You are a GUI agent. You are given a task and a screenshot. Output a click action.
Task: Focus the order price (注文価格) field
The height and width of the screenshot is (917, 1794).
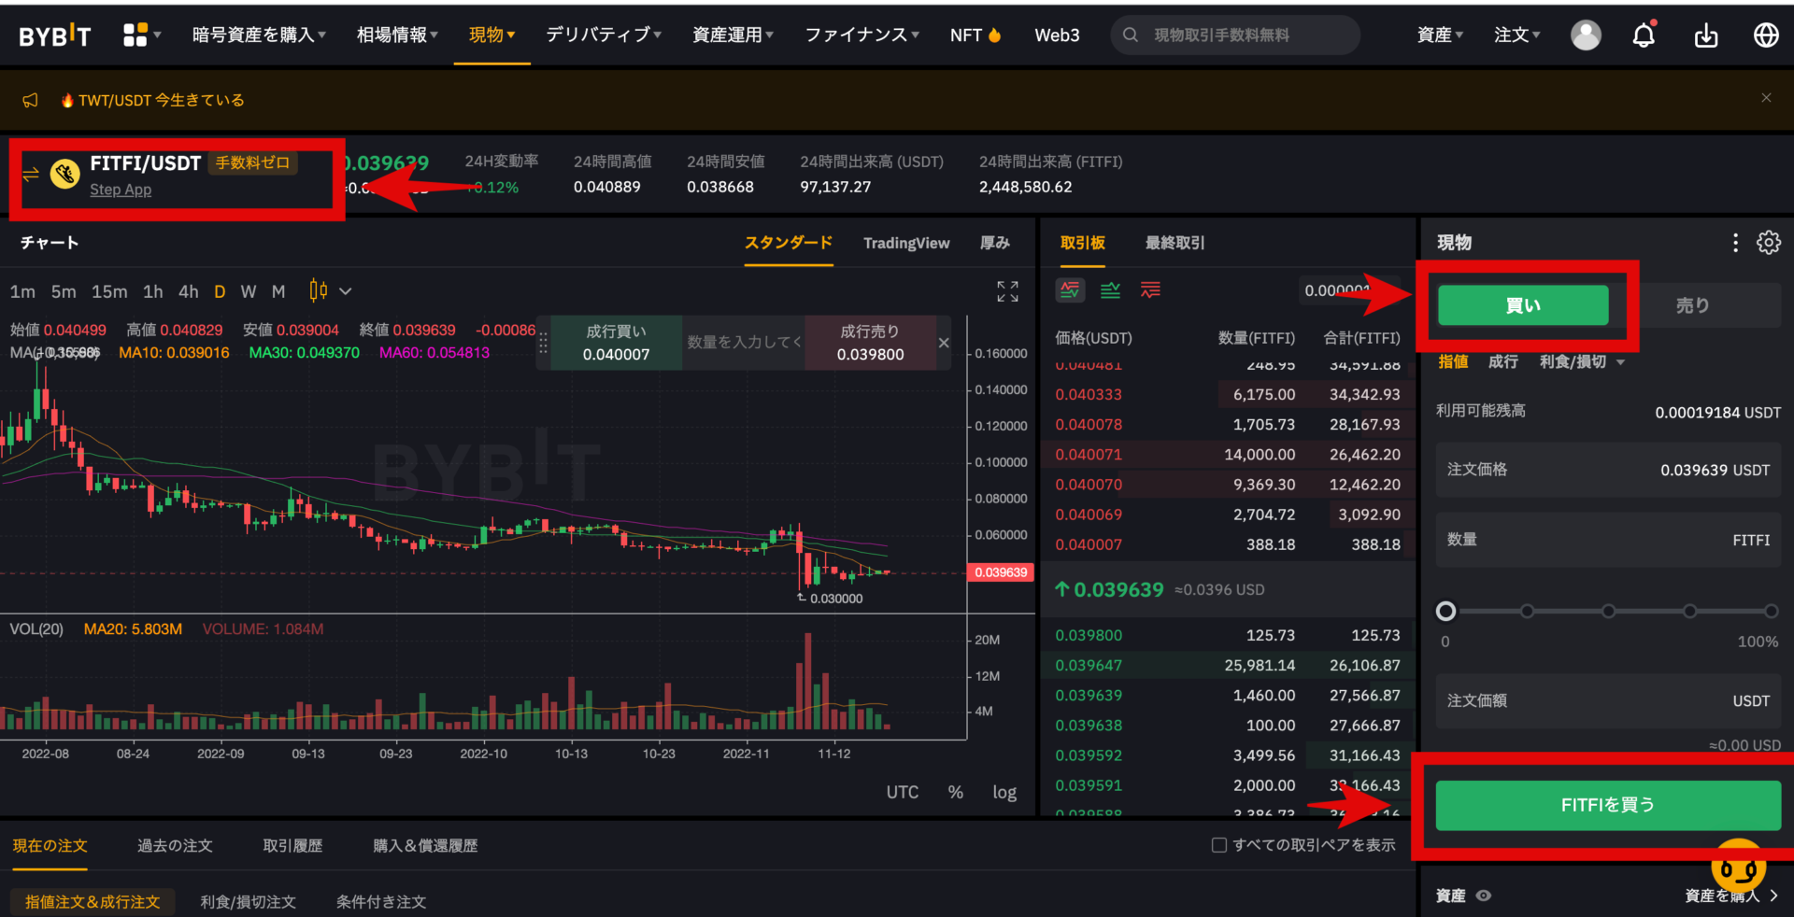coord(1608,470)
